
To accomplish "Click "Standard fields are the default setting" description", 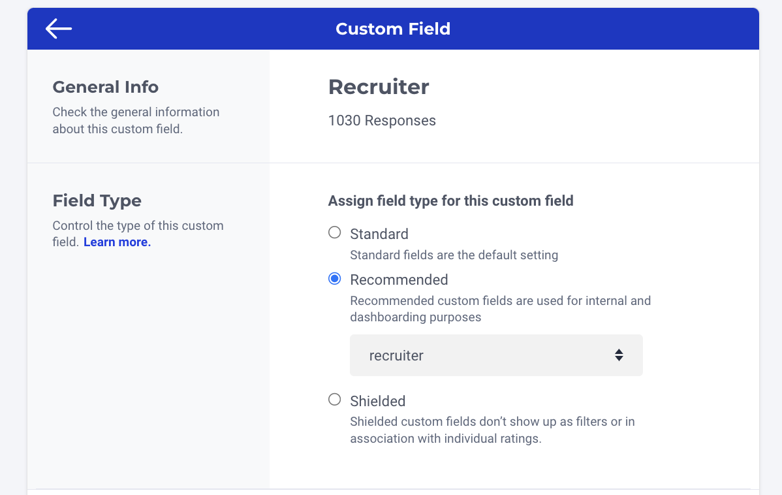I will (454, 255).
